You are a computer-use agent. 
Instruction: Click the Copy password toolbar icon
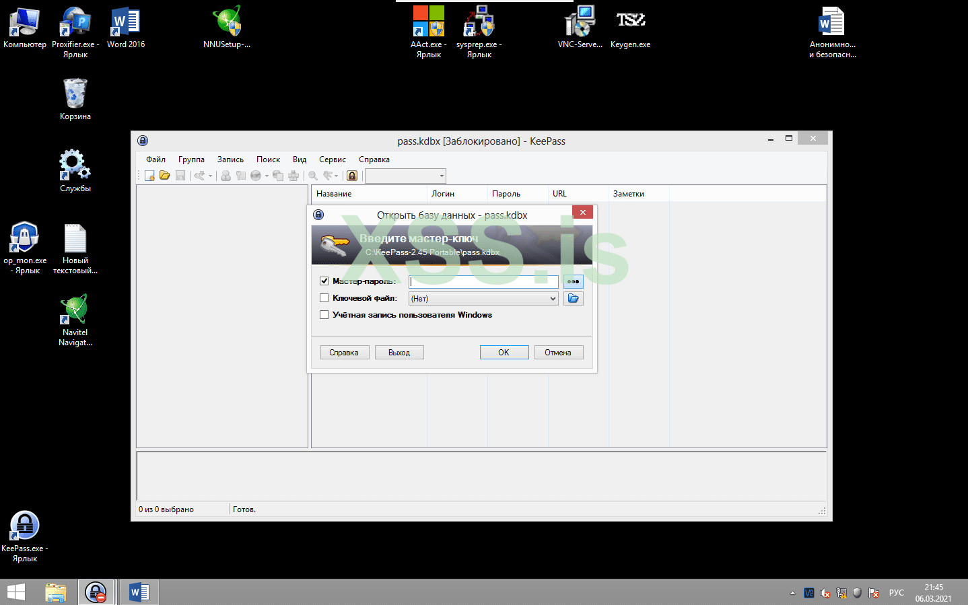point(240,176)
